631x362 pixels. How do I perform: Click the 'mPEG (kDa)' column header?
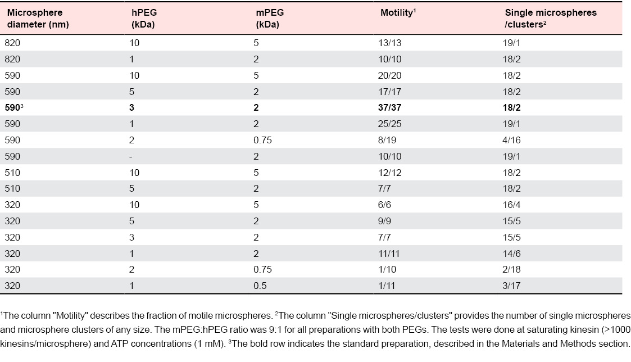click(264, 17)
